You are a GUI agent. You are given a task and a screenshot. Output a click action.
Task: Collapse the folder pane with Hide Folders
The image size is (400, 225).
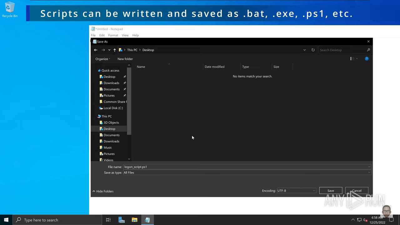pos(103,191)
